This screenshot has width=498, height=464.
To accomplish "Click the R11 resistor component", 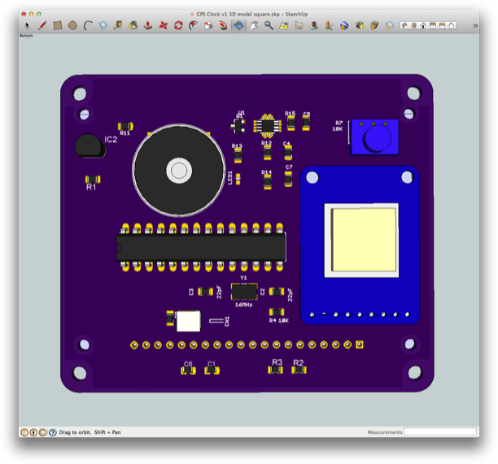I will (x=125, y=126).
